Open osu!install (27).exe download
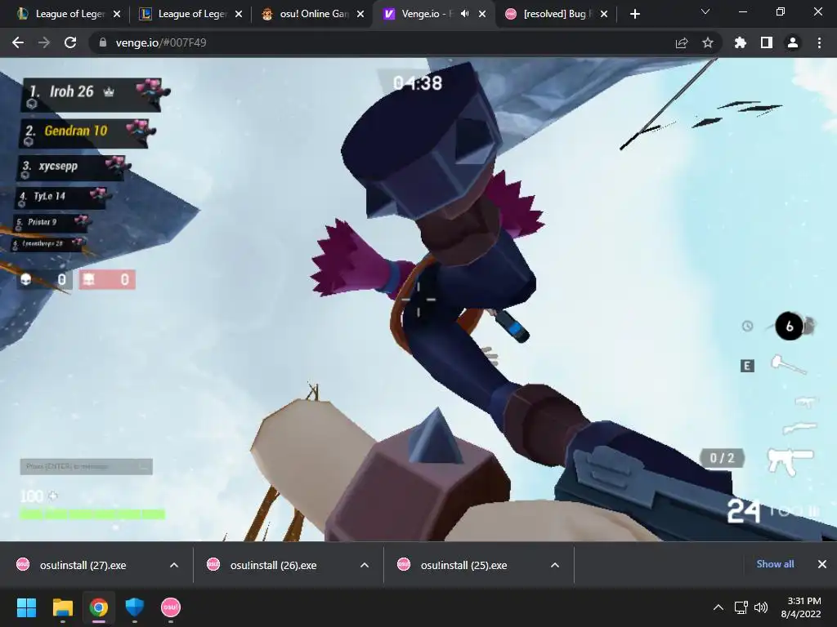 (x=83, y=565)
